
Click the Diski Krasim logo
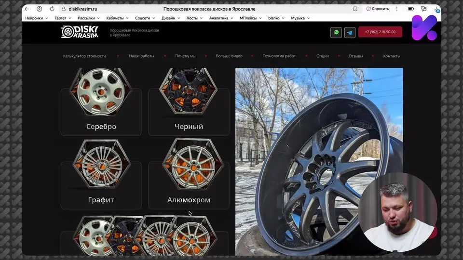80,32
